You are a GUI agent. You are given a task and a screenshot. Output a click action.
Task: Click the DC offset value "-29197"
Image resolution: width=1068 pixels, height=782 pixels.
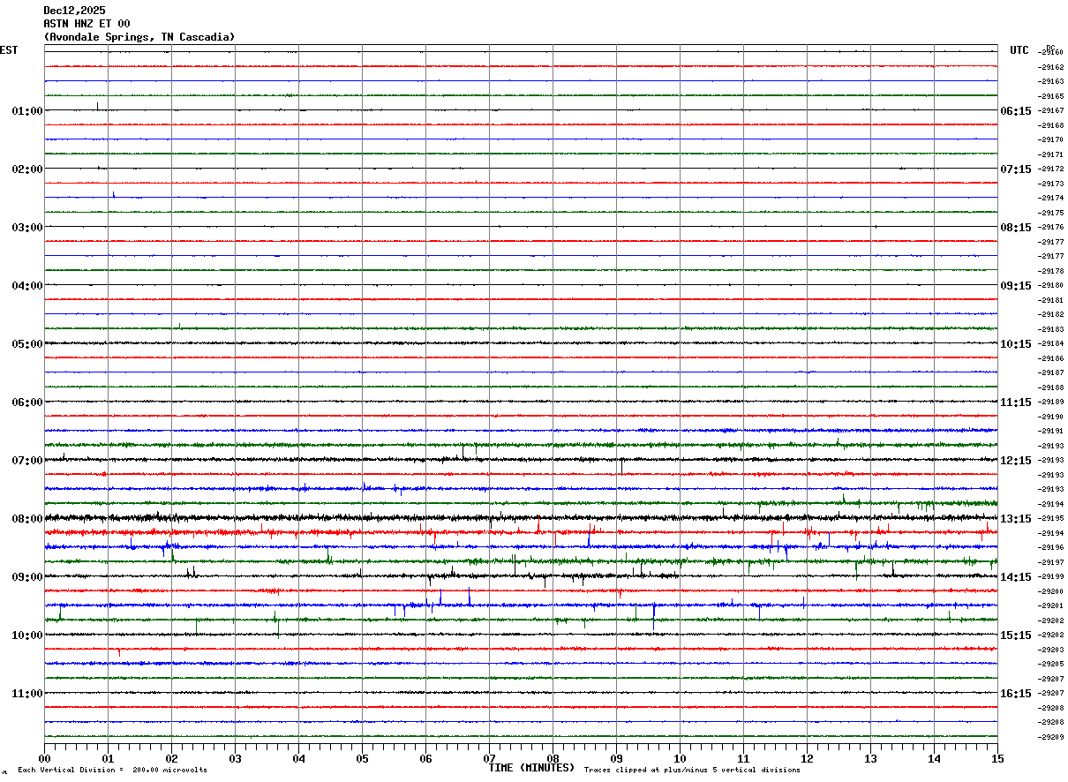[1051, 562]
